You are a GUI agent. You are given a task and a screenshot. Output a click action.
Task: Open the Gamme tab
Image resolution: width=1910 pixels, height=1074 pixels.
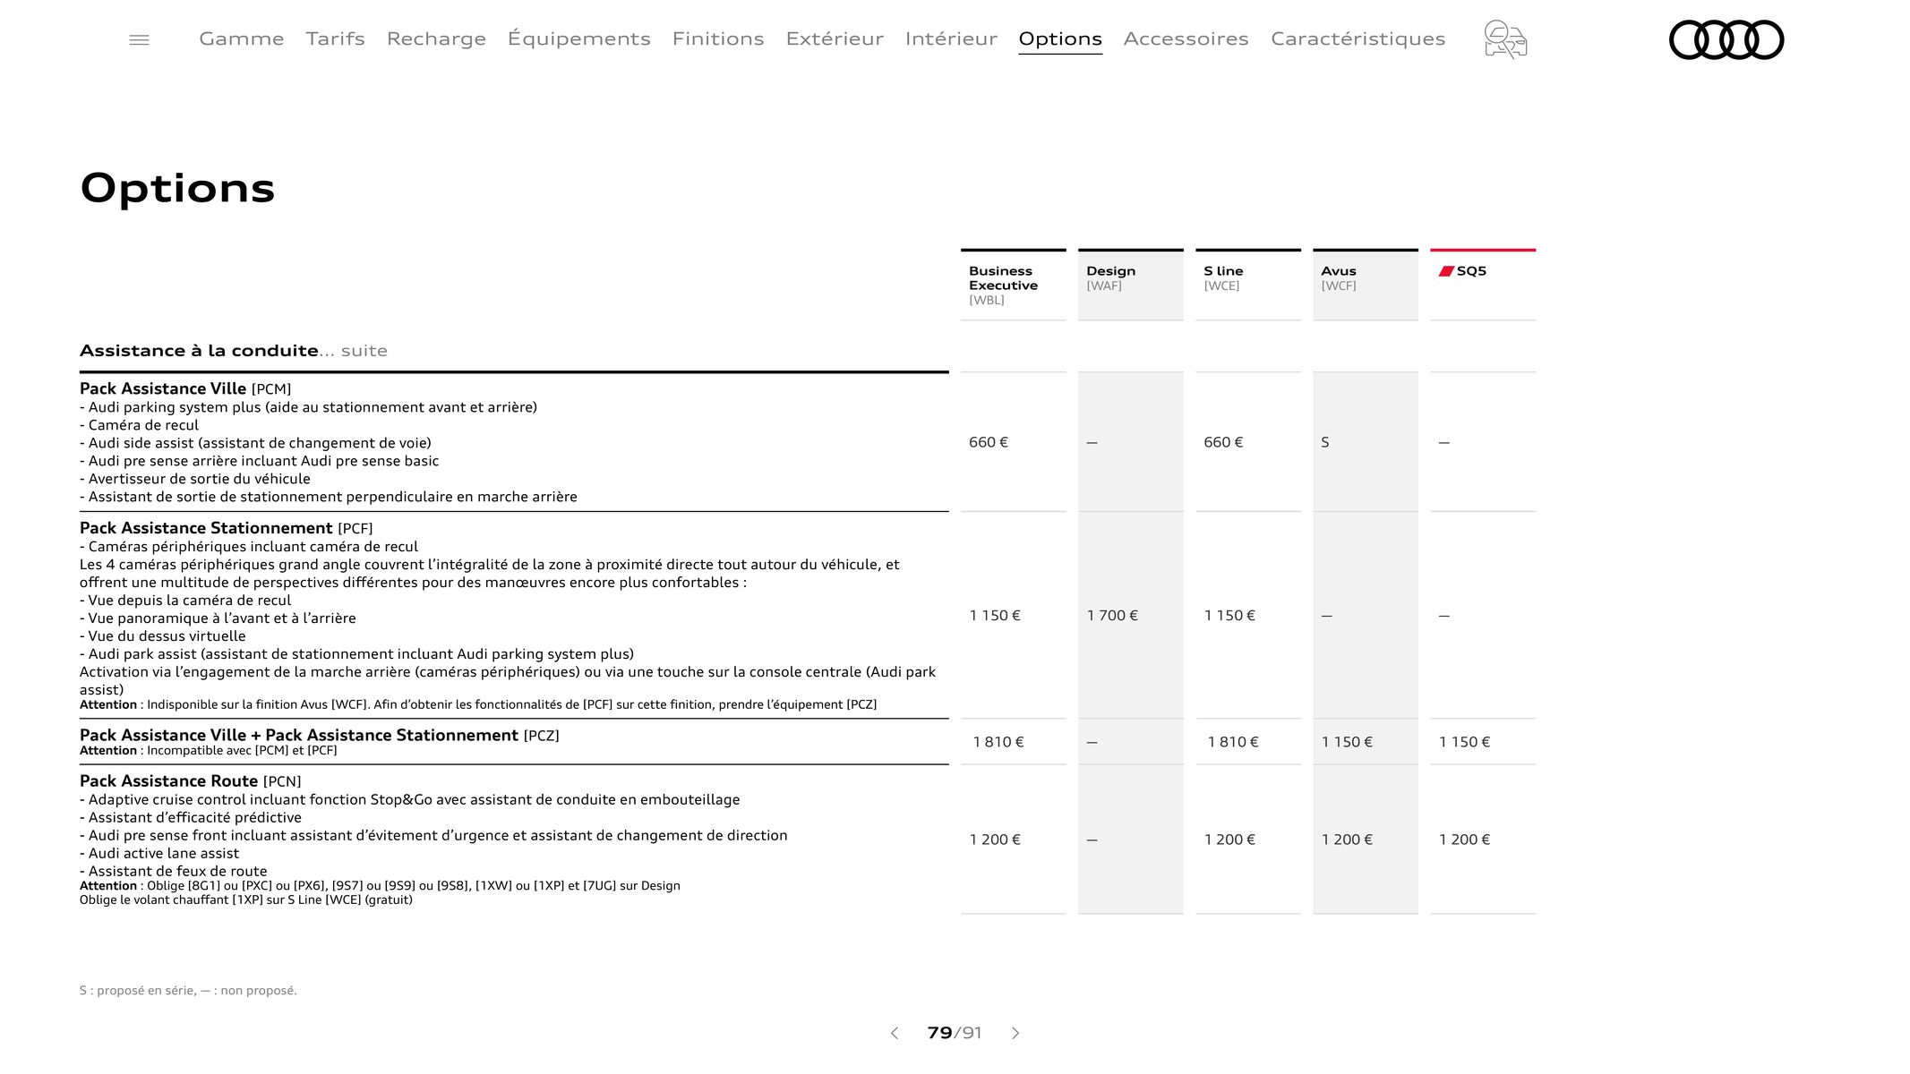[x=242, y=38]
